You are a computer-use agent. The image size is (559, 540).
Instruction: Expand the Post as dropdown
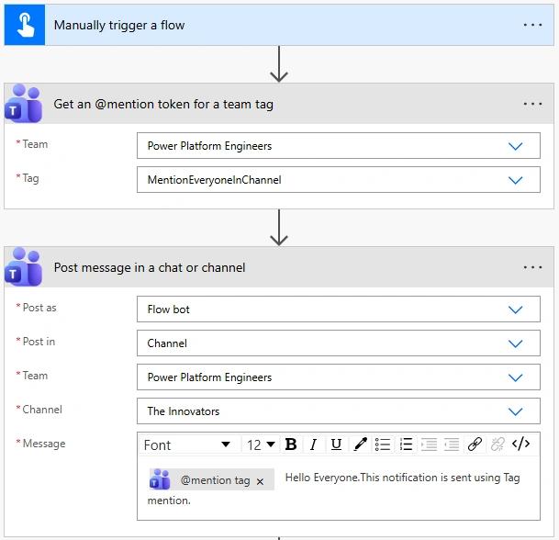[515, 309]
